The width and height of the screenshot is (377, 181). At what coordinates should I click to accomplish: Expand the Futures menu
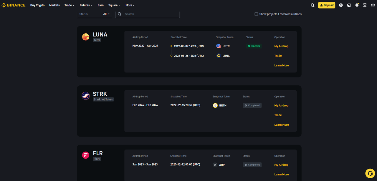pos(86,5)
